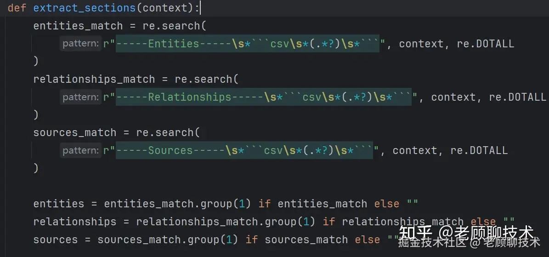
Task: Click the 'else' keyword on the entities line
Action: point(387,204)
